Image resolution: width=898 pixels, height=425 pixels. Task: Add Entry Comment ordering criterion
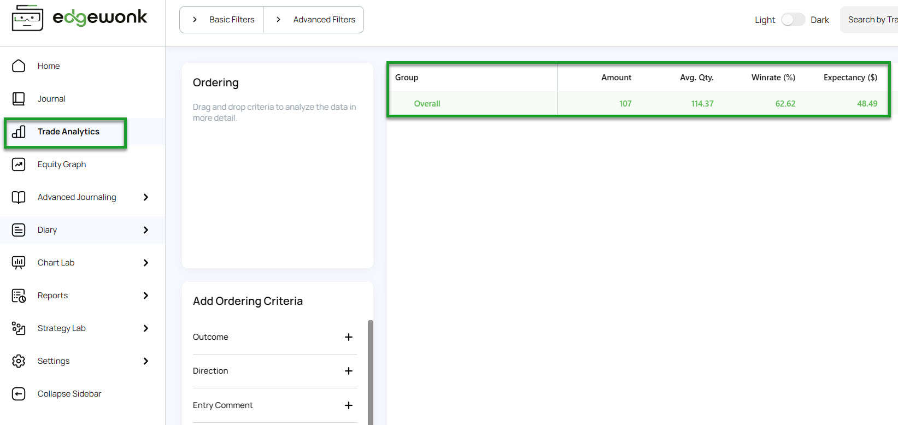[x=349, y=405]
